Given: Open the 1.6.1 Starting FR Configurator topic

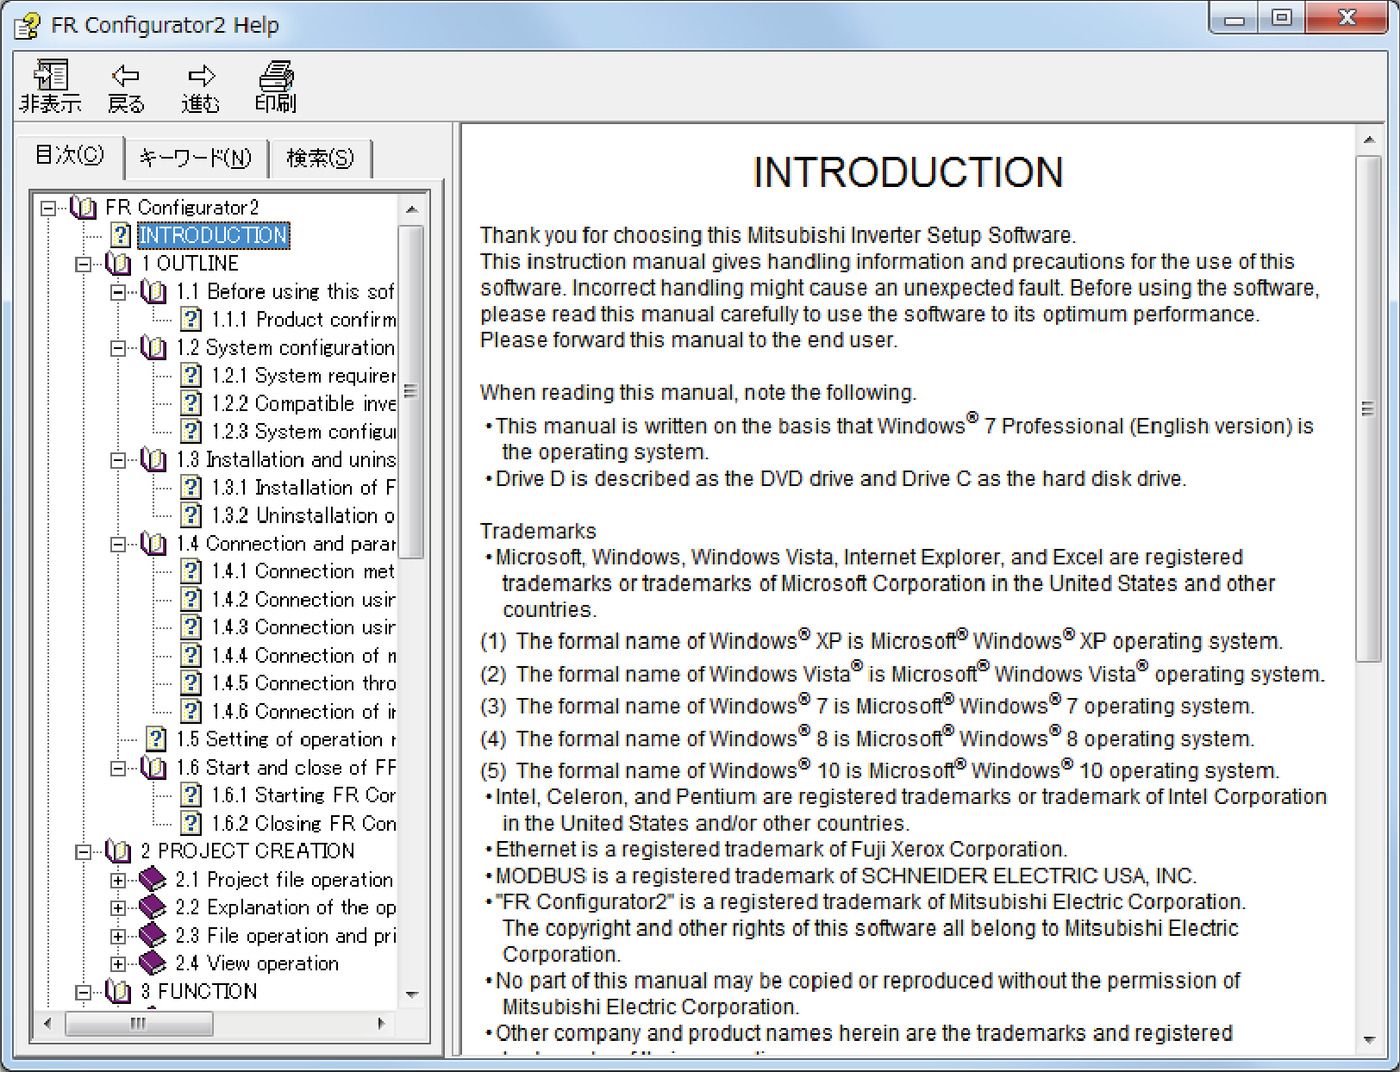Looking at the screenshot, I should point(303,795).
